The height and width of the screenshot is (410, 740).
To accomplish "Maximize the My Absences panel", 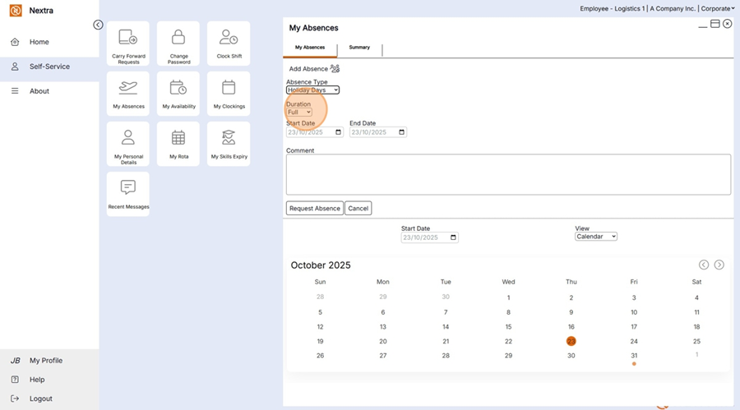I will [x=715, y=24].
